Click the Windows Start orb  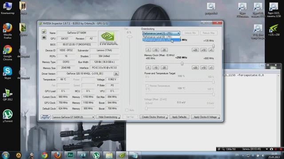tap(6, 155)
